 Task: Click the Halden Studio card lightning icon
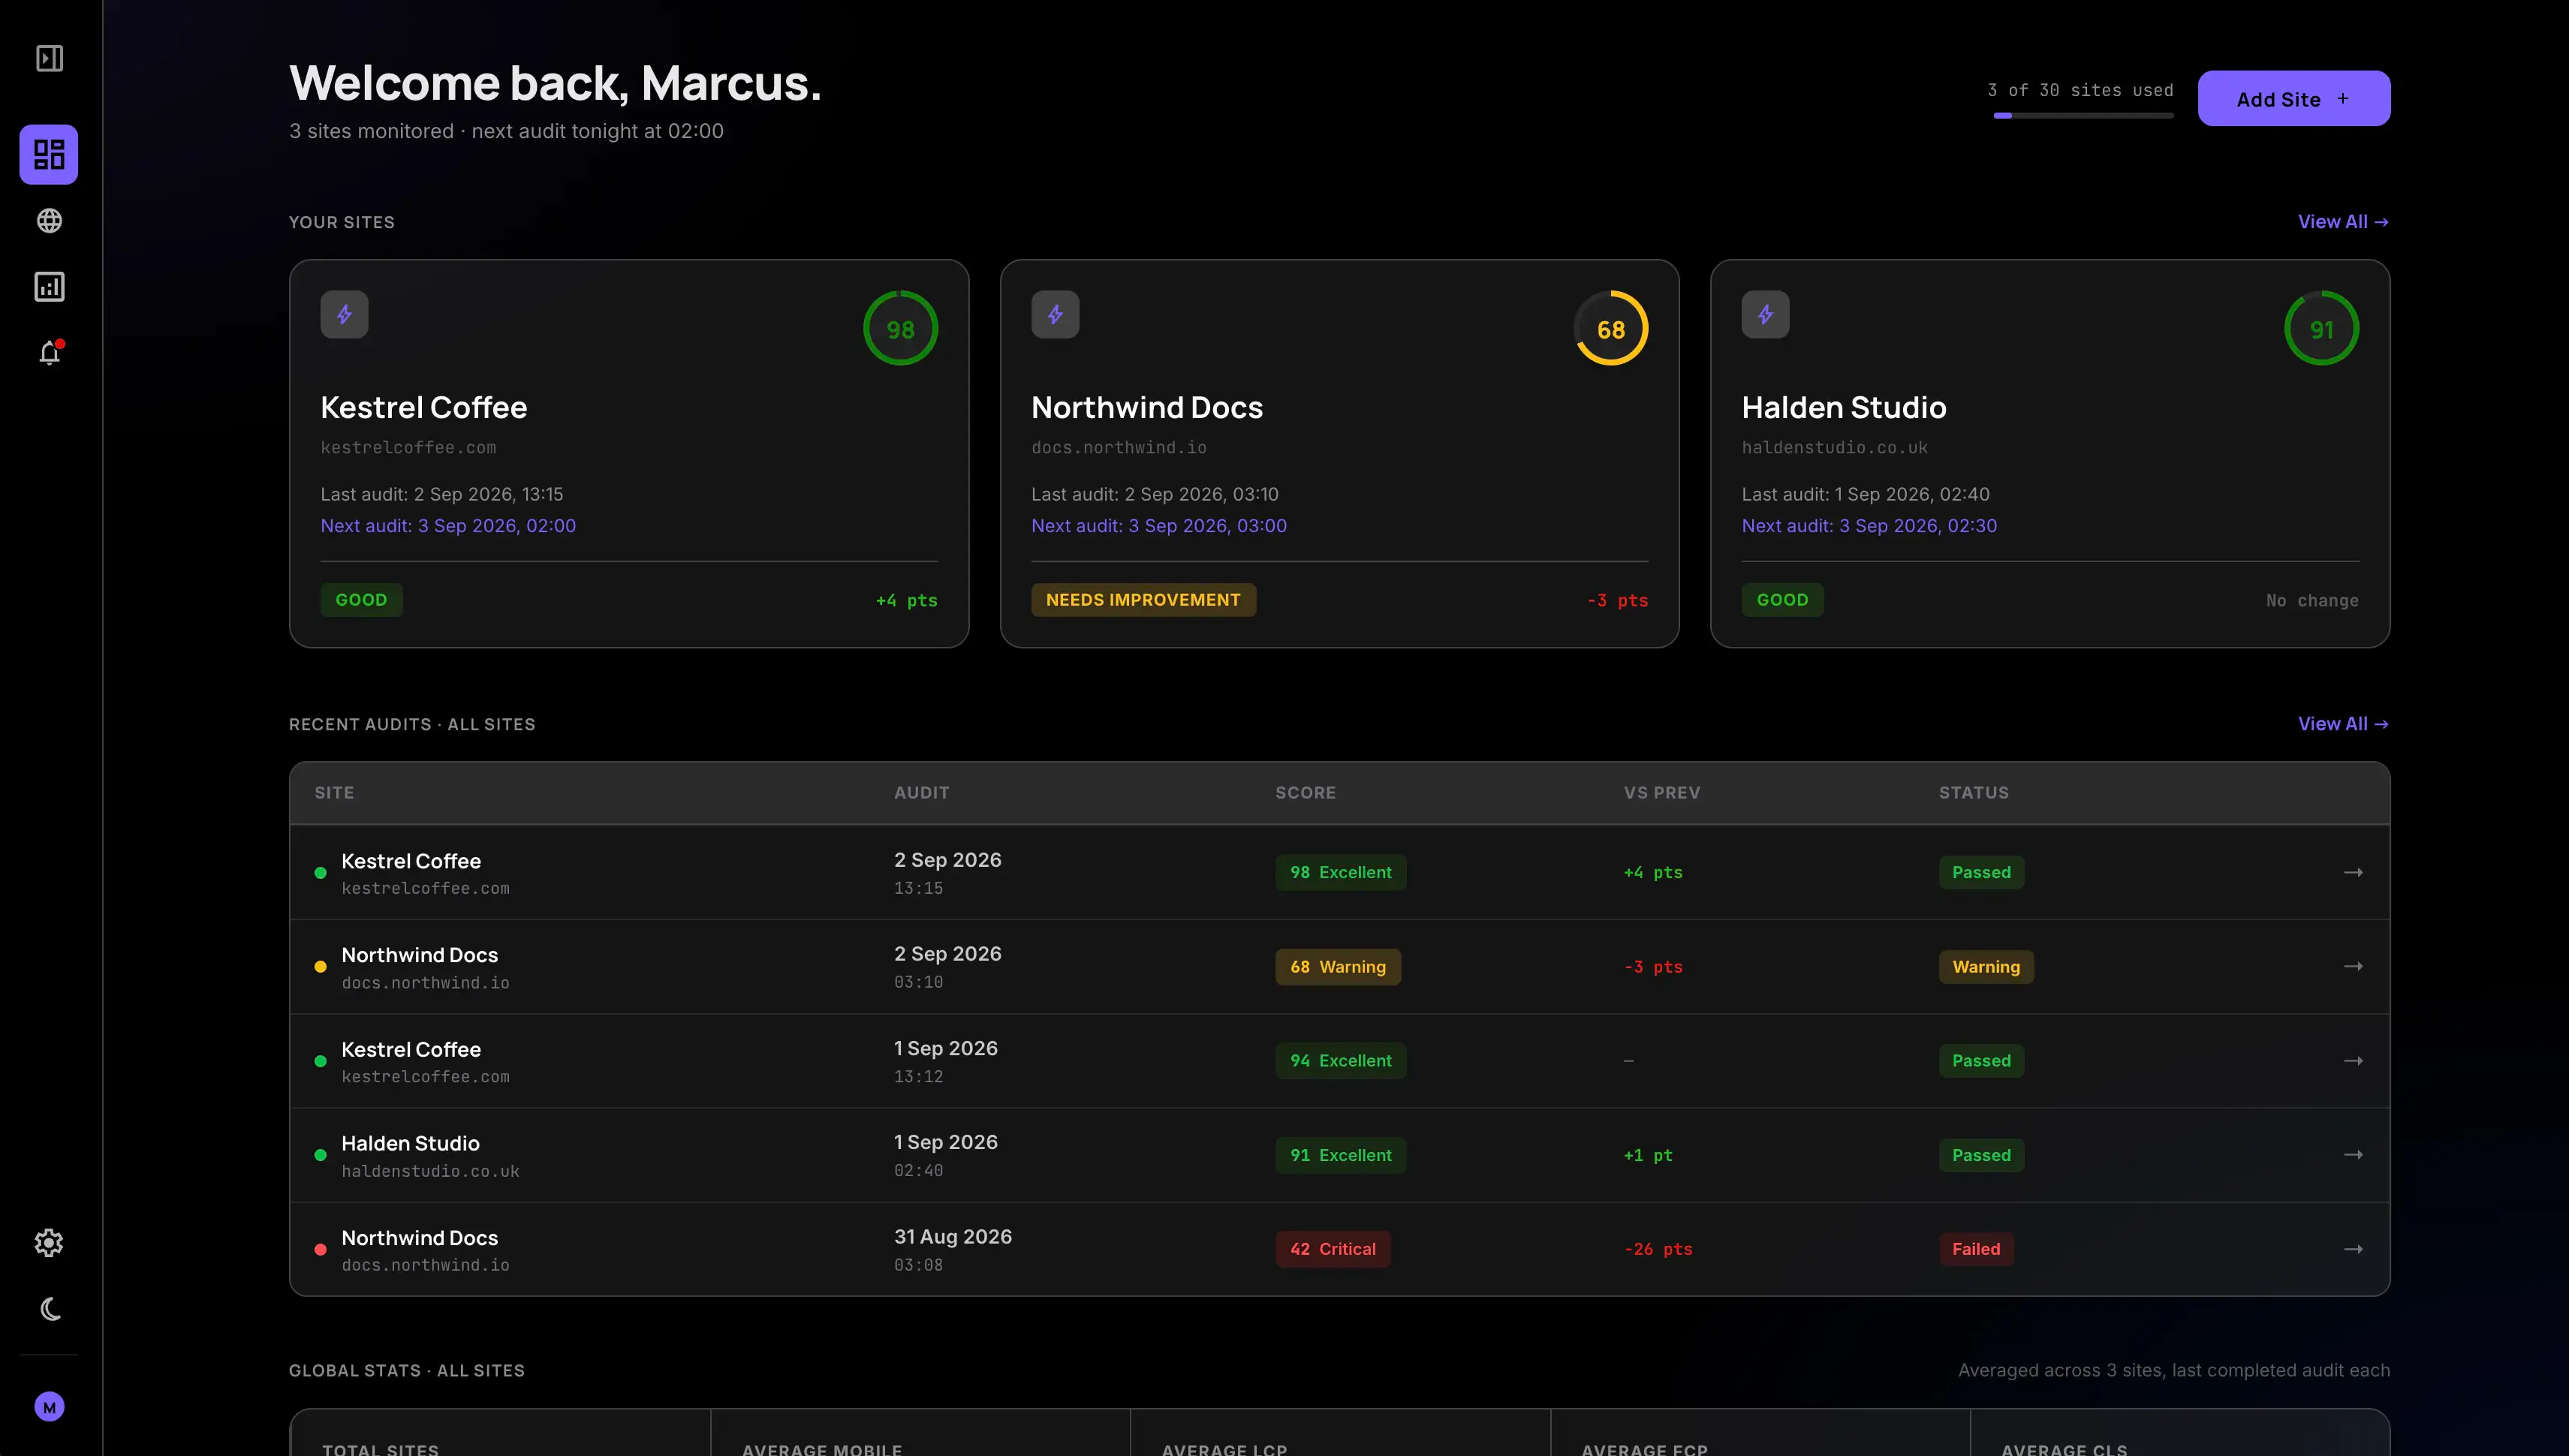[x=1765, y=314]
